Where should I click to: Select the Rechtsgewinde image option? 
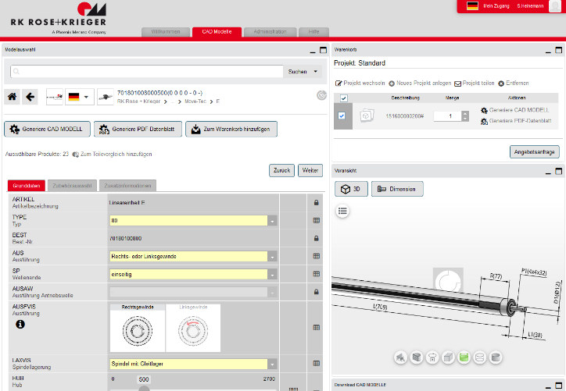138,328
